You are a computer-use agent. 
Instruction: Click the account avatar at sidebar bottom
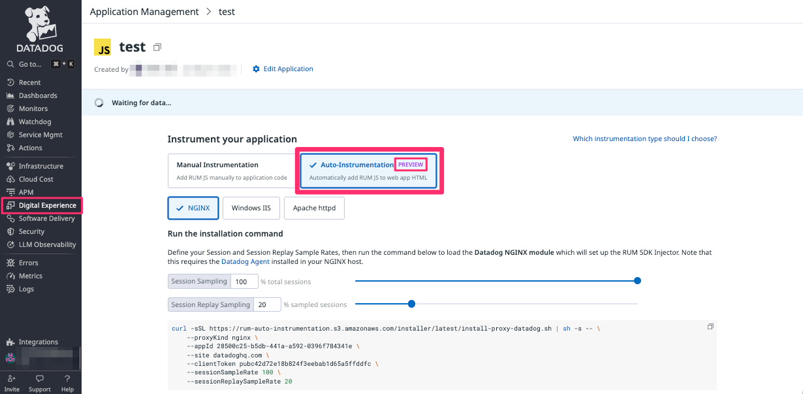click(10, 358)
